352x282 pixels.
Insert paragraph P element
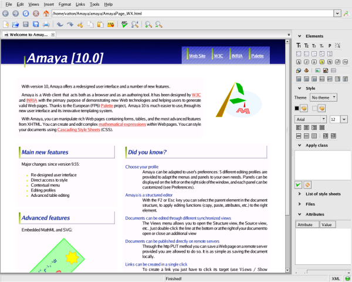tap(330, 45)
